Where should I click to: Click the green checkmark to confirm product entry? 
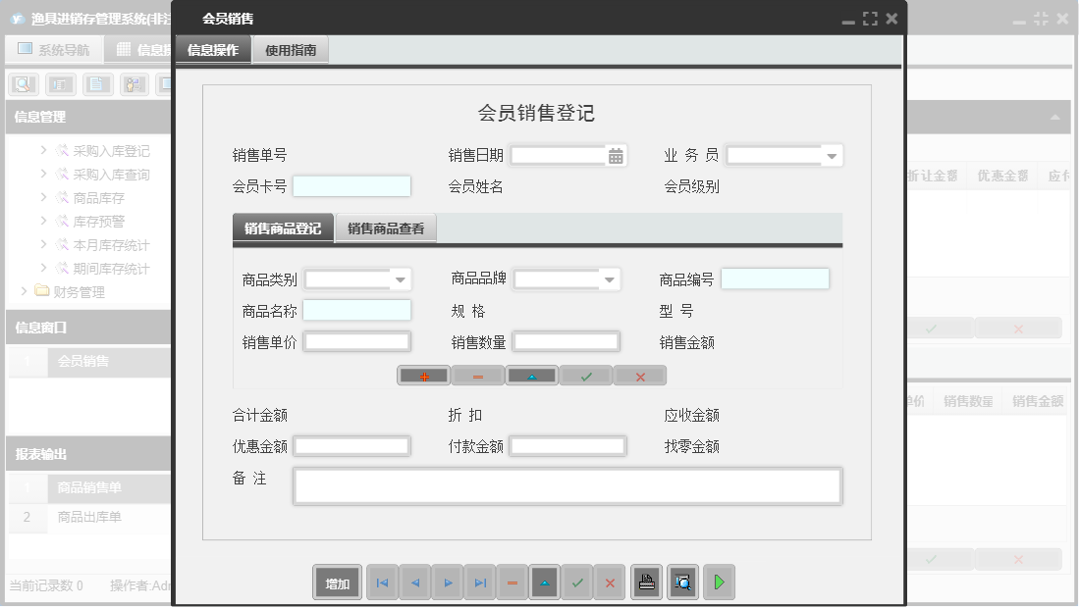[x=585, y=375]
